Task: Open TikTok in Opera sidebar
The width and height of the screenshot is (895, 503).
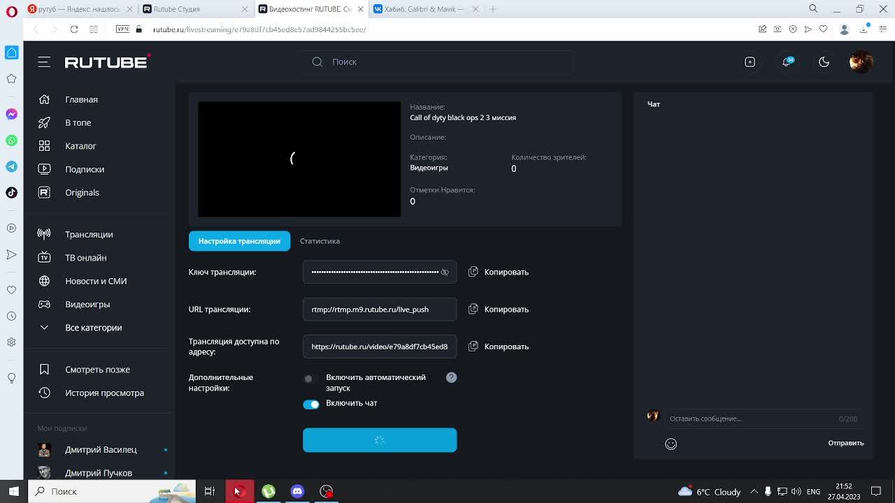Action: coord(12,193)
